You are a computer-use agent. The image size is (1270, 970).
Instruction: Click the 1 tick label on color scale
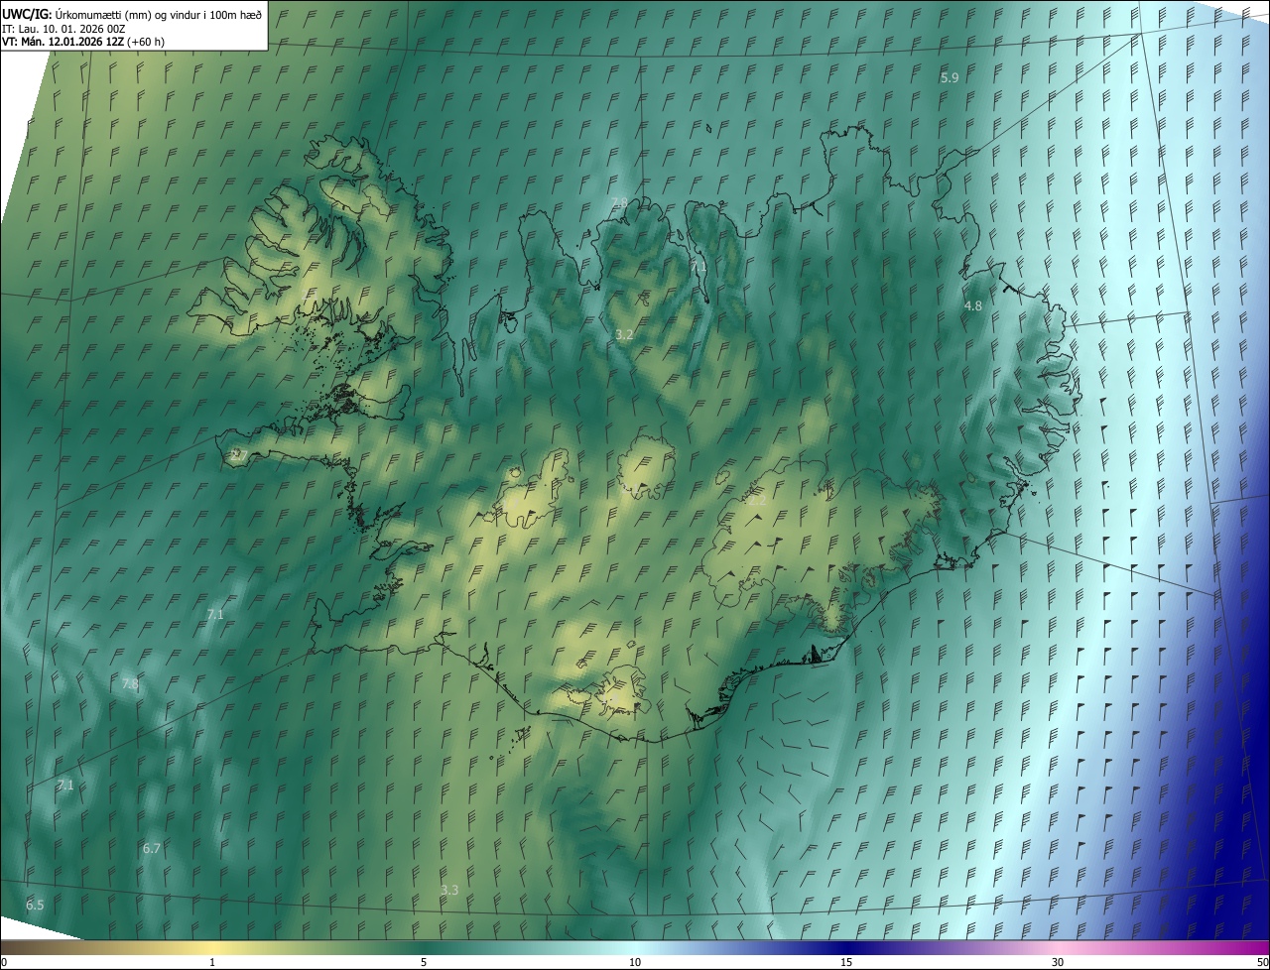click(x=212, y=962)
